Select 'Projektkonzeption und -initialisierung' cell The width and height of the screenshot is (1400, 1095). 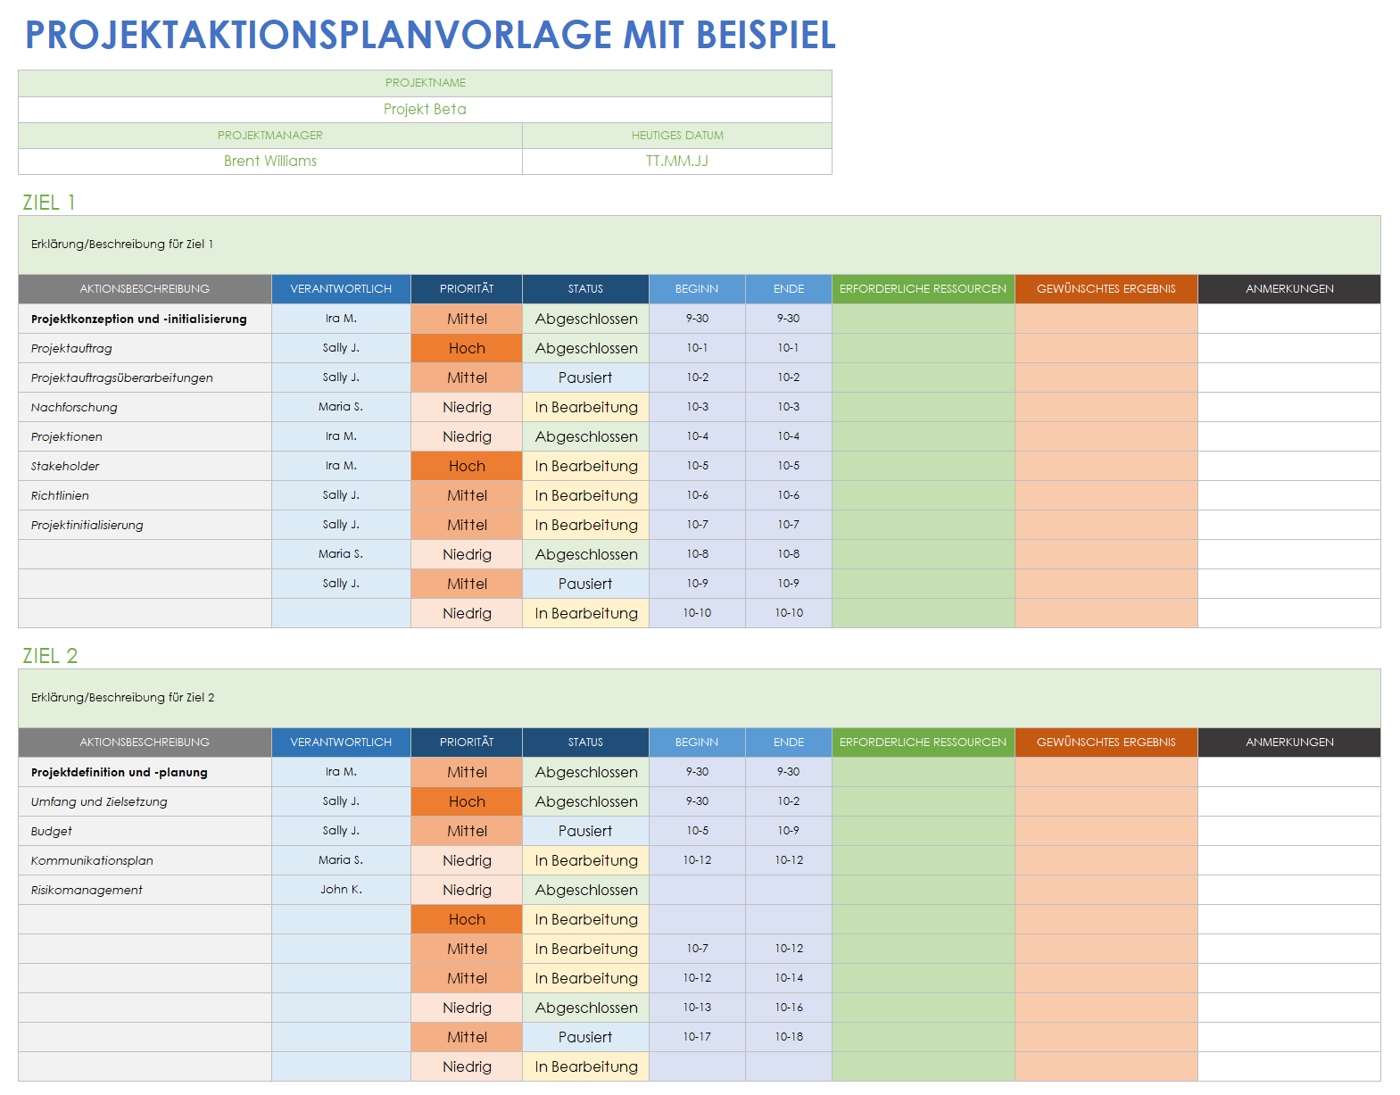145,319
